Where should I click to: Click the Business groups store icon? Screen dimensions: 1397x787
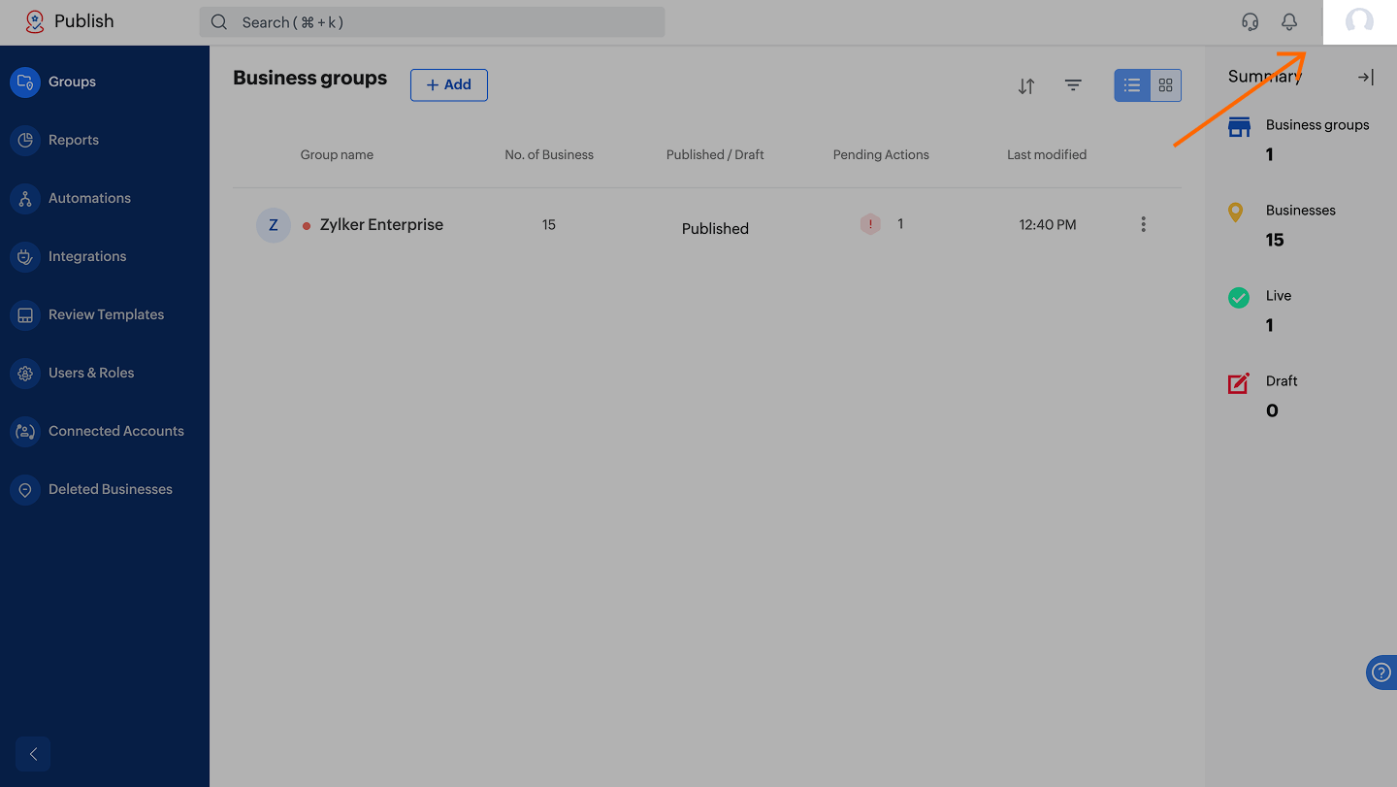click(x=1239, y=127)
